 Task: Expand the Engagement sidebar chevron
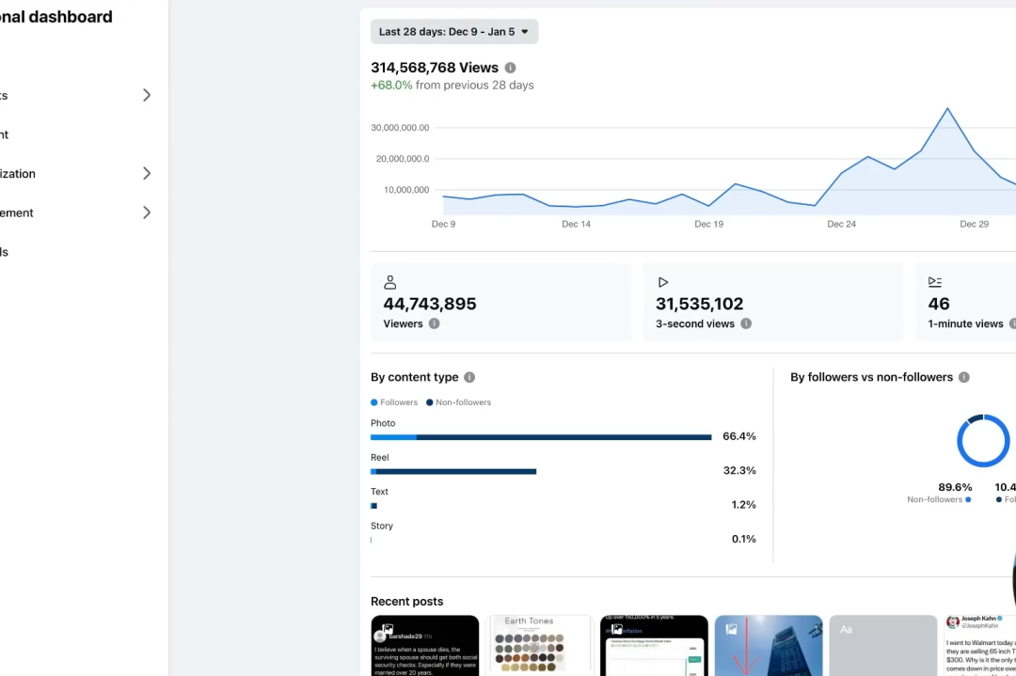[147, 212]
